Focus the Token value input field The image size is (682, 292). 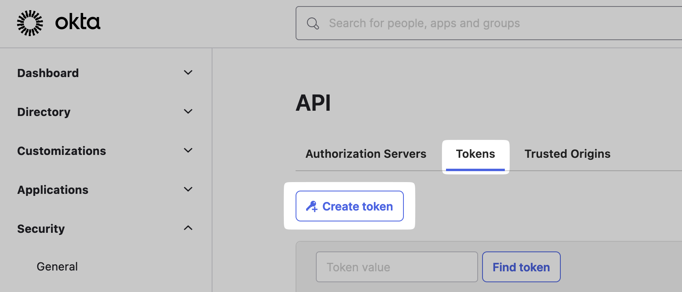[397, 267]
